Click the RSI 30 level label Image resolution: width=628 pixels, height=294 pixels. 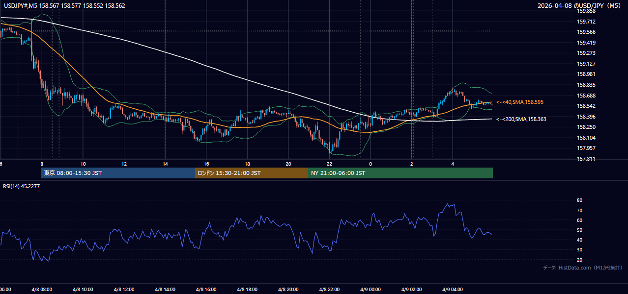click(580, 250)
